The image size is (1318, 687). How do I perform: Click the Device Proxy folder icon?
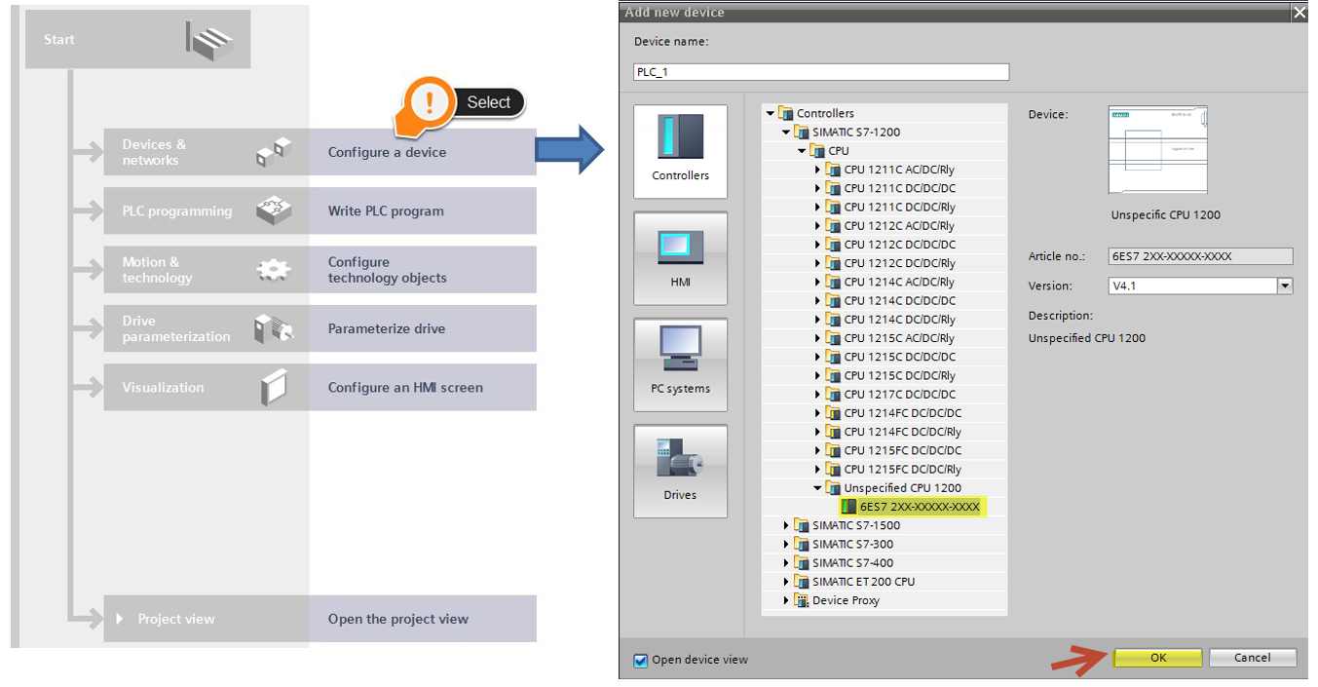(802, 600)
